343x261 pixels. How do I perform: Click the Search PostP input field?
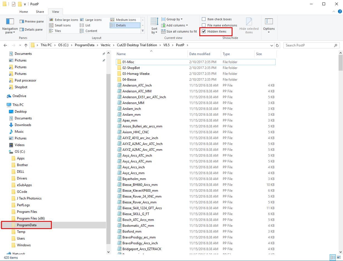click(309, 45)
